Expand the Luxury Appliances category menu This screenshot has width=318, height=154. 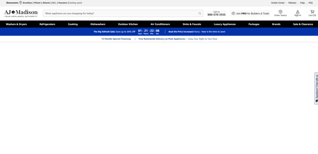(225, 24)
